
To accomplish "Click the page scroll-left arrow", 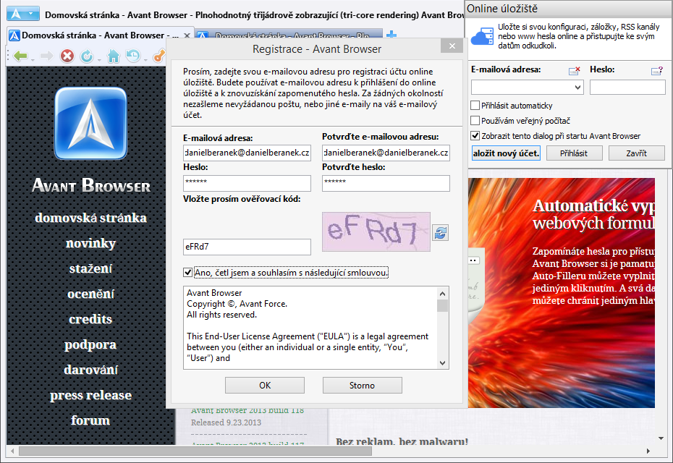I will [x=12, y=451].
